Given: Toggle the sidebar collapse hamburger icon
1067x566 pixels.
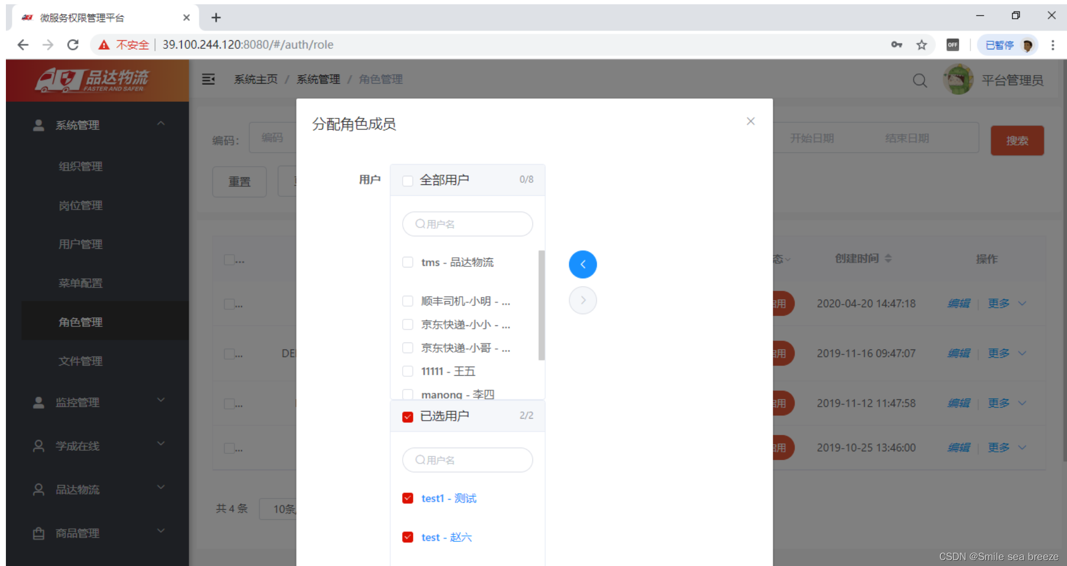Looking at the screenshot, I should pos(208,79).
